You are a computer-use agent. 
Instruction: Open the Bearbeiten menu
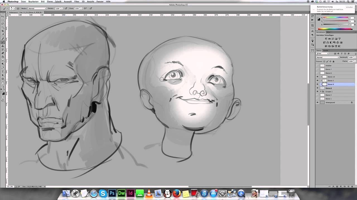tap(33, 1)
